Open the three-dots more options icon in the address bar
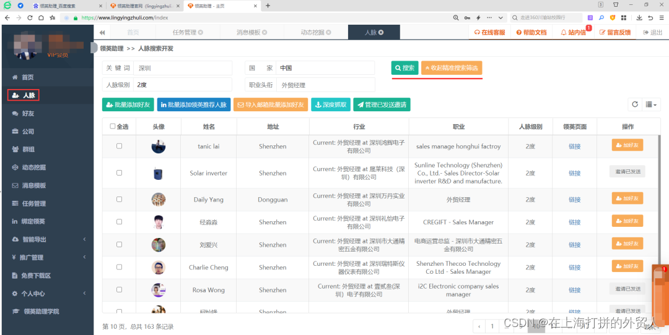 [x=489, y=18]
